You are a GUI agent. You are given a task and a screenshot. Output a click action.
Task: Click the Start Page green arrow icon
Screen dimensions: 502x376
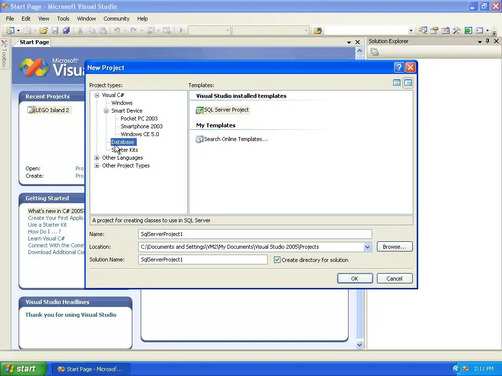click(x=468, y=30)
